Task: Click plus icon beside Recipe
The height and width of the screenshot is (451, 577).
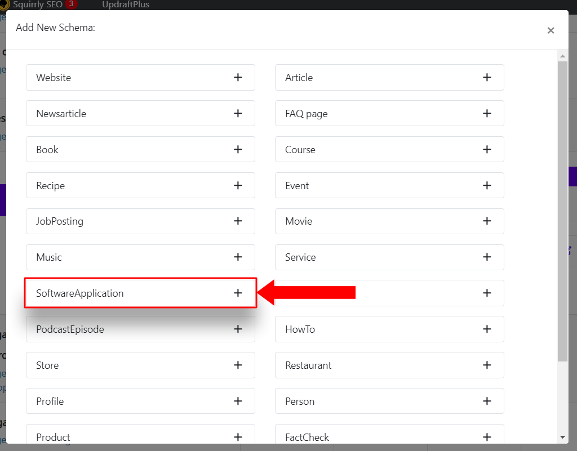Action: coord(238,185)
